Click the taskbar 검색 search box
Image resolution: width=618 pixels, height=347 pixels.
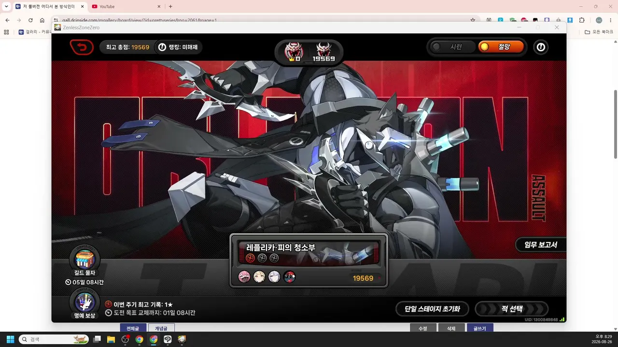pyautogui.click(x=54, y=339)
